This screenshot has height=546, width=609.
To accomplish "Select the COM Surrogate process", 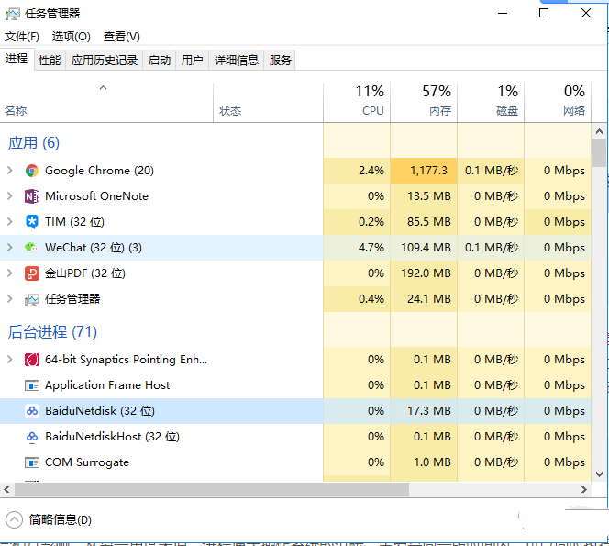I will (295, 462).
